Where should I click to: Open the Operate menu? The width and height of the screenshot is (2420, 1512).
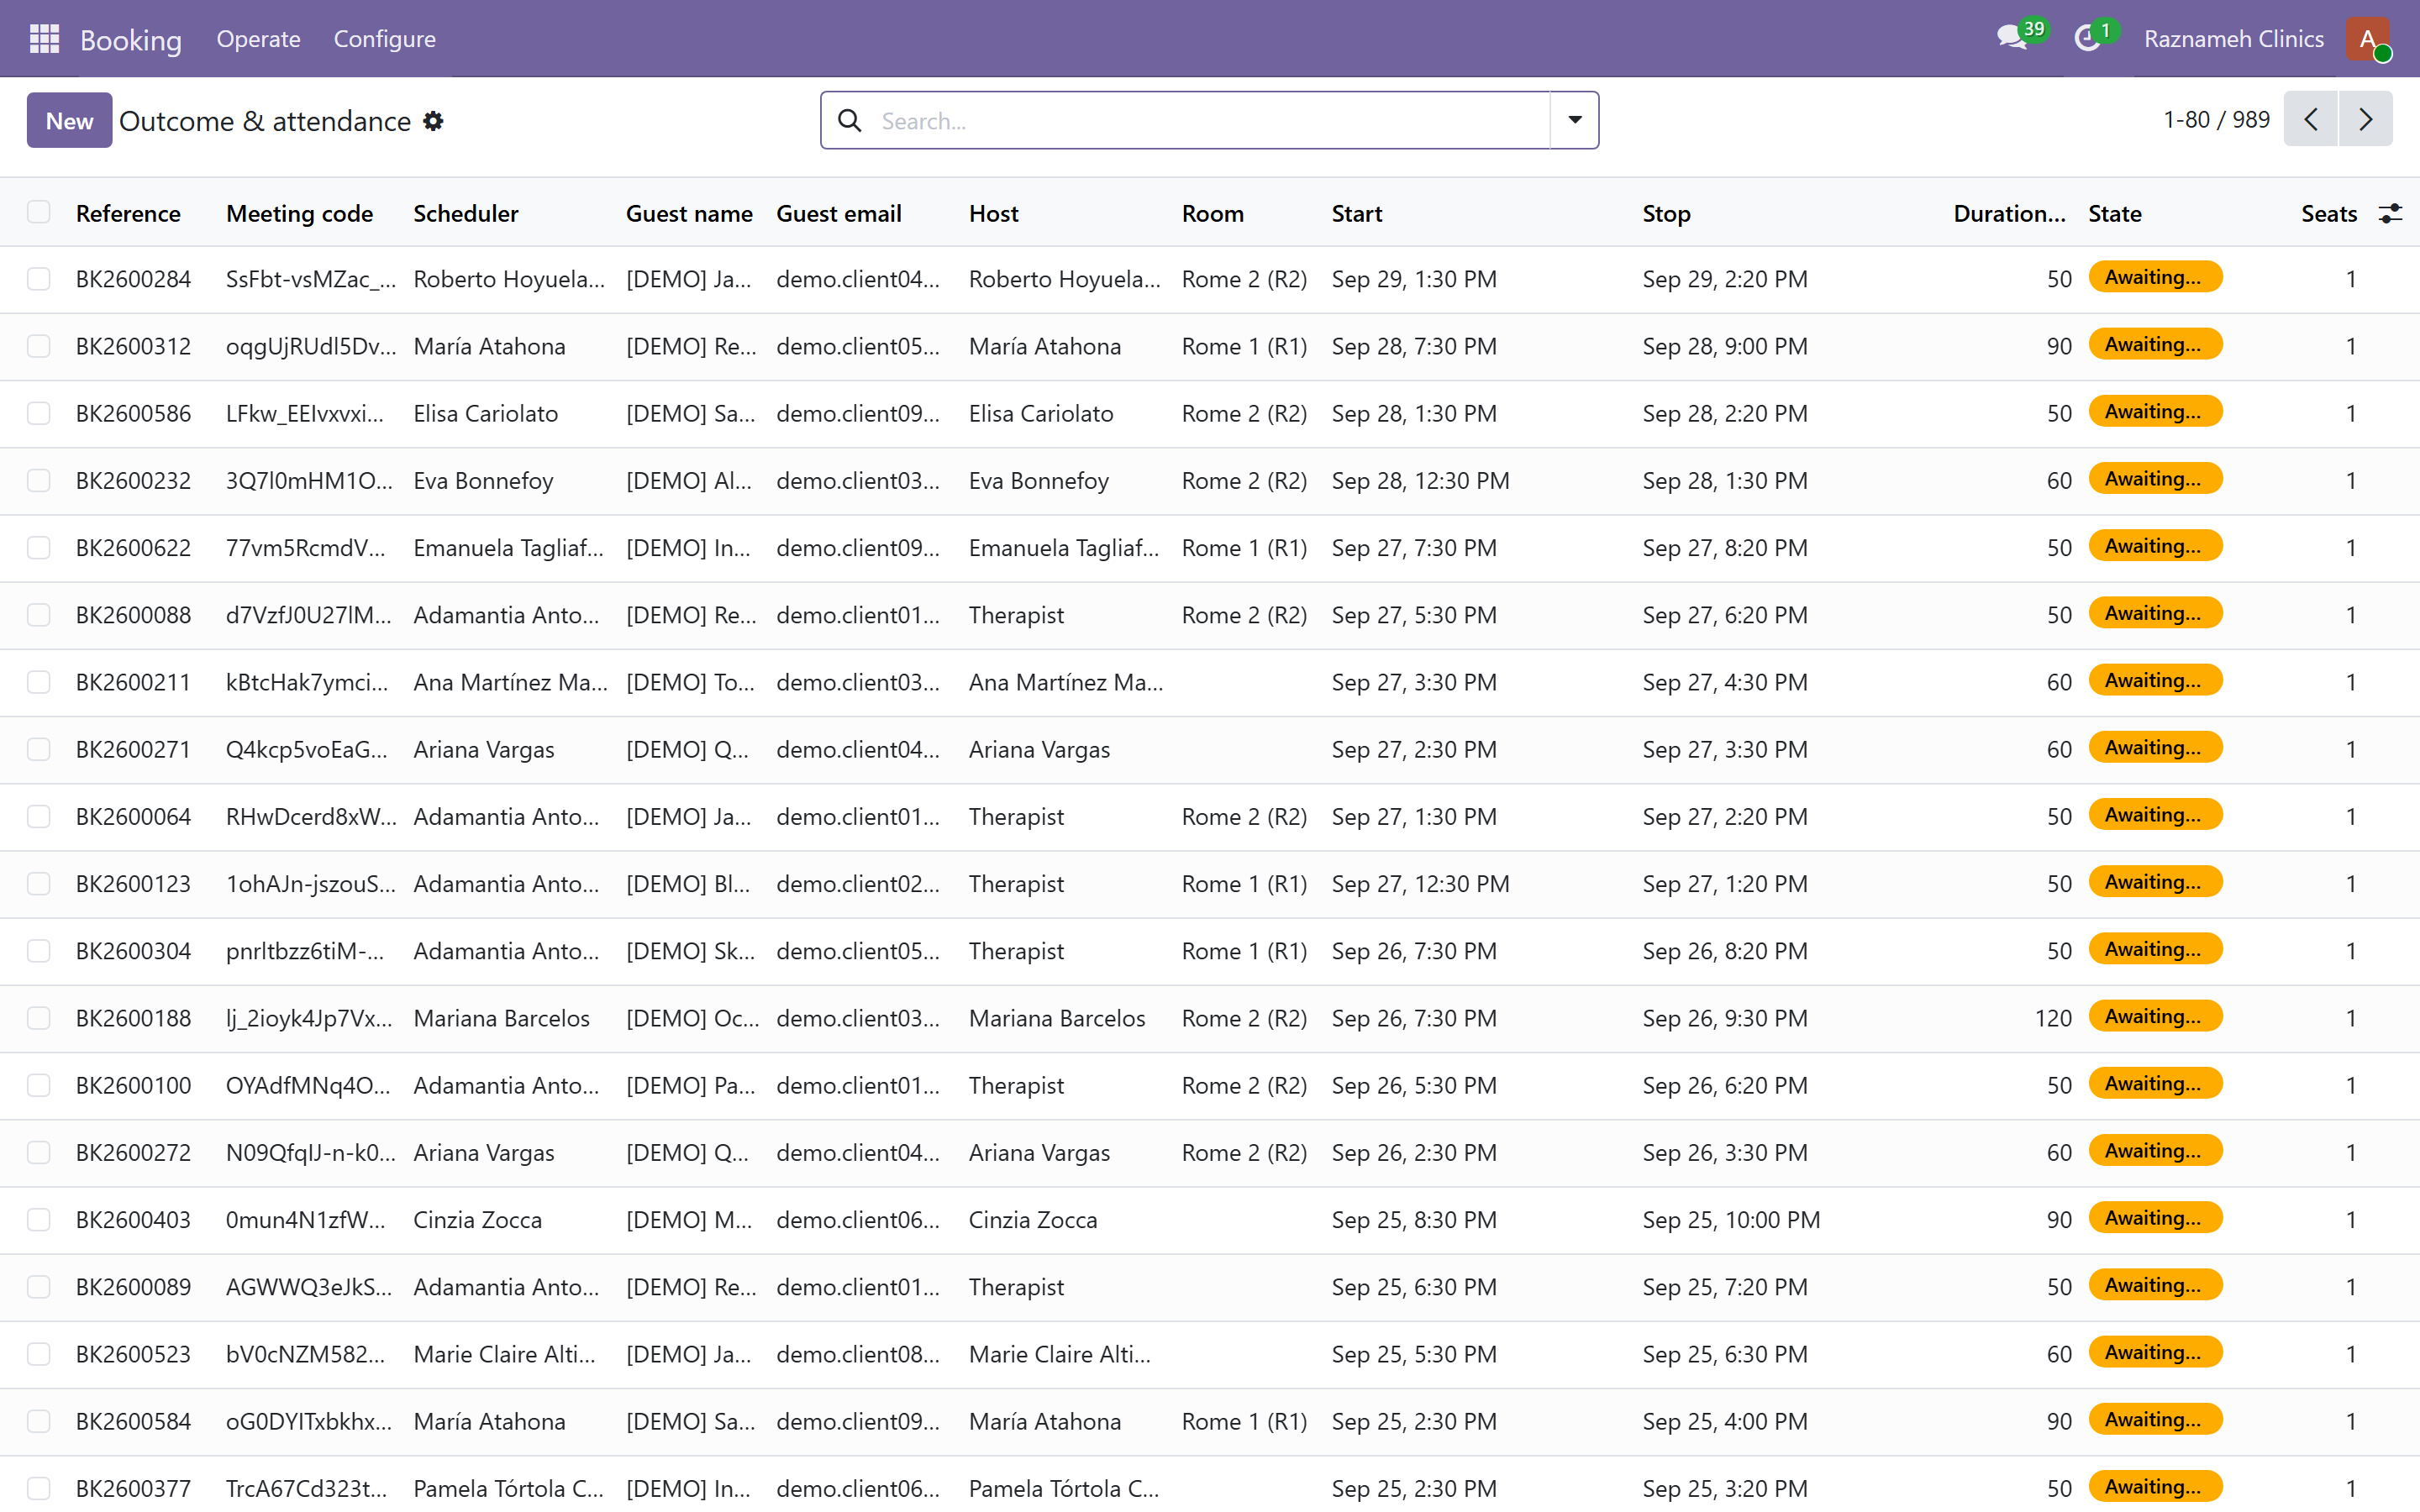(258, 39)
